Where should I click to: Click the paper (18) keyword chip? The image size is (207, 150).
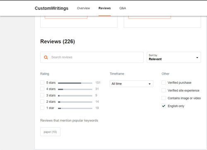click(50, 132)
